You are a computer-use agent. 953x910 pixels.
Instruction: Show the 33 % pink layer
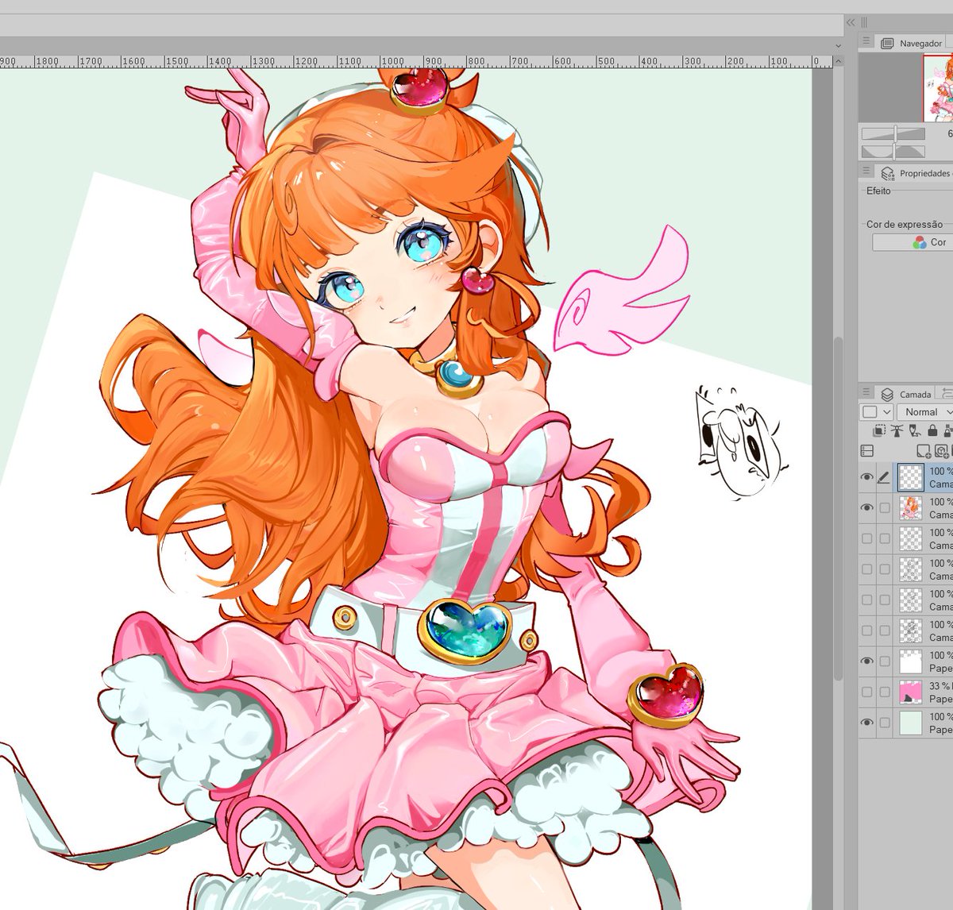click(x=867, y=692)
